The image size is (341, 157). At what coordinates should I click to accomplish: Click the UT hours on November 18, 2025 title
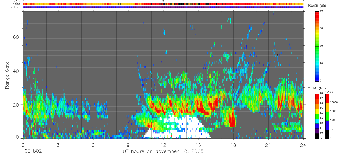(x=163, y=151)
